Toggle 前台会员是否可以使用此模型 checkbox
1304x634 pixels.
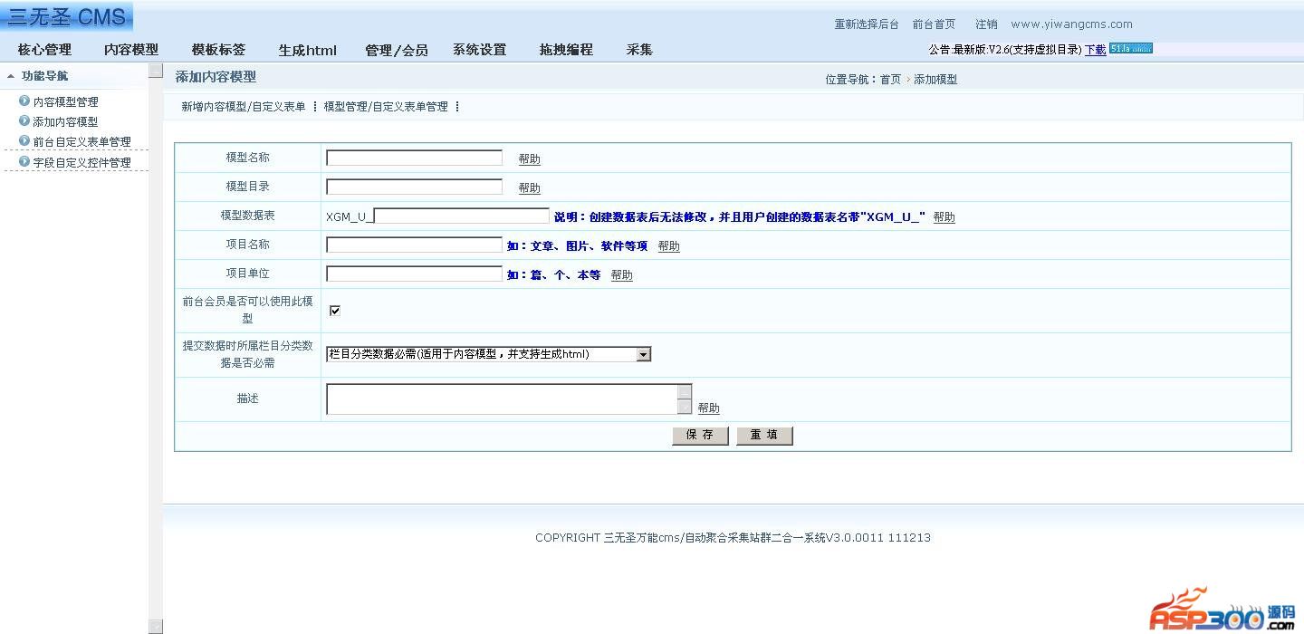pos(335,311)
